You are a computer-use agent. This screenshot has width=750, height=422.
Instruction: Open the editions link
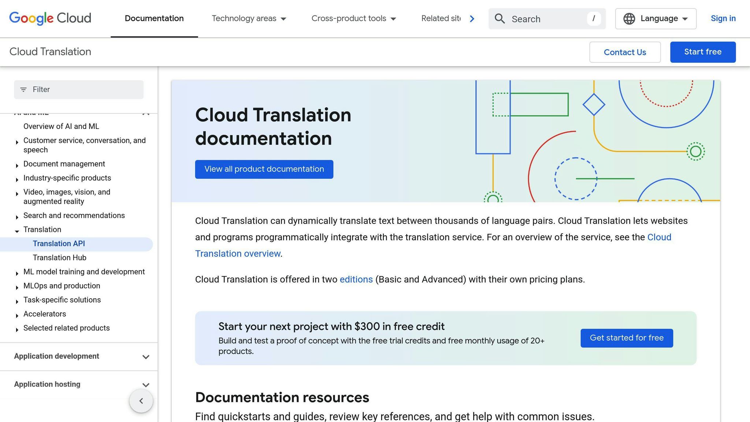[356, 280]
